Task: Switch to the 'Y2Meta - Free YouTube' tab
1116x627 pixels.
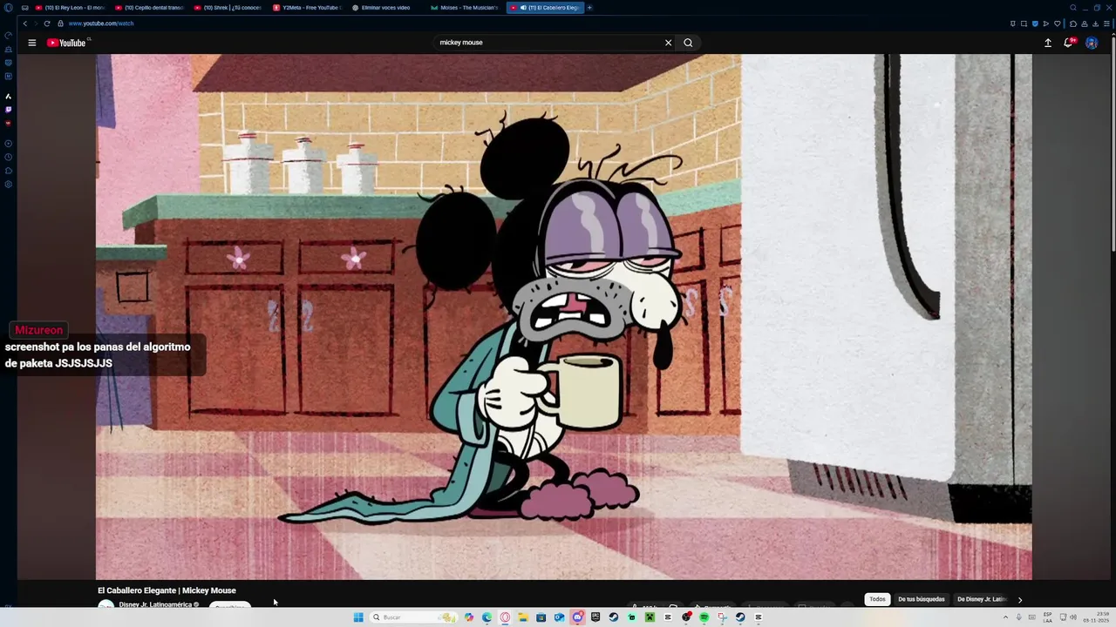Action: (307, 8)
